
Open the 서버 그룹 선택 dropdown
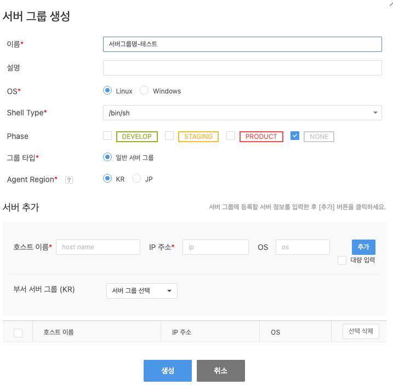(142, 291)
